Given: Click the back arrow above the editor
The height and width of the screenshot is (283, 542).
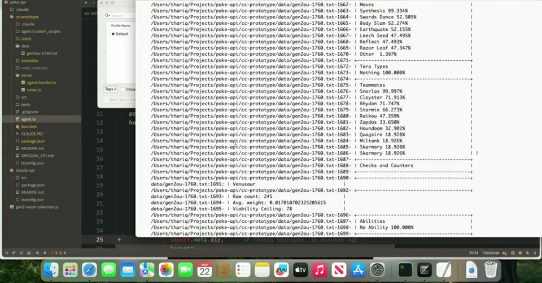Looking at the screenshot, I should pyautogui.click(x=86, y=3).
